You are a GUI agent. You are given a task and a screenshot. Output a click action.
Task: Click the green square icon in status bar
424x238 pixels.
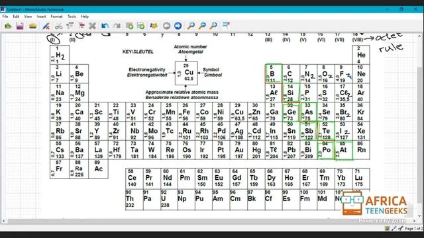387,229
